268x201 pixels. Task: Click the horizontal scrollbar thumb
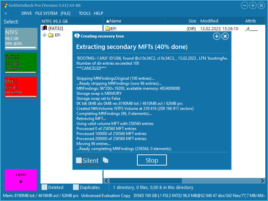[146, 181]
